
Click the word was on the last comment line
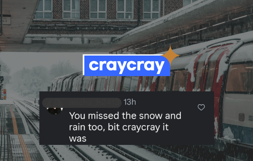pos(78,139)
